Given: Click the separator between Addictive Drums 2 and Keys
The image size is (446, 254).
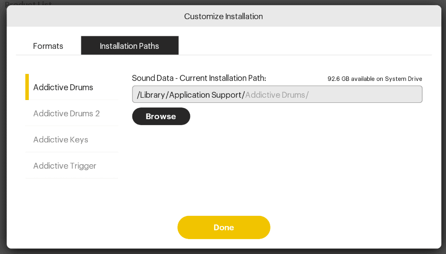Looking at the screenshot, I should 72,126.
